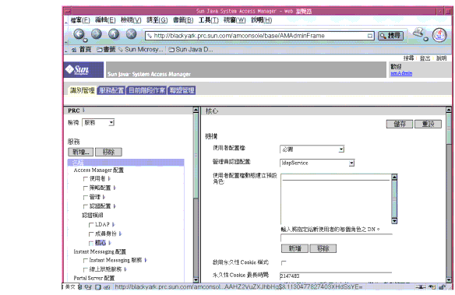Check the LDAP module checkbox
Image resolution: width=455 pixels, height=295 pixels.
91,225
